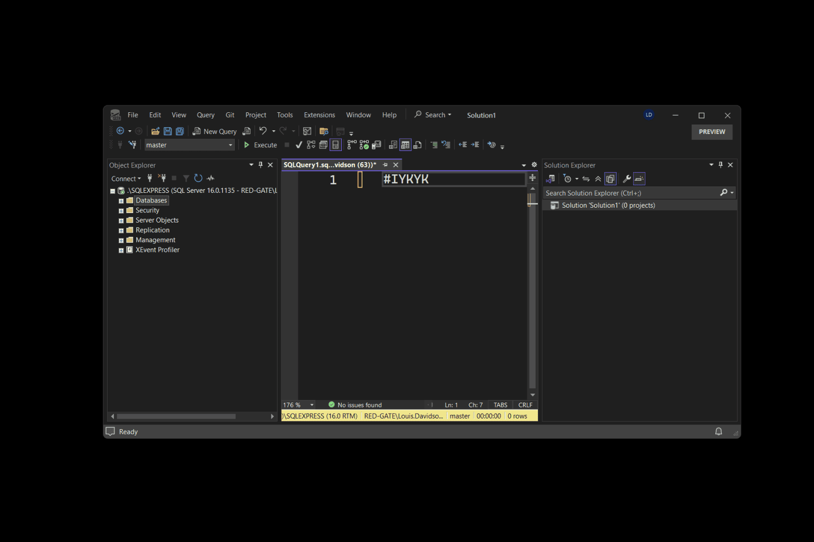Expand the Server Objects node
814x542 pixels.
click(121, 220)
